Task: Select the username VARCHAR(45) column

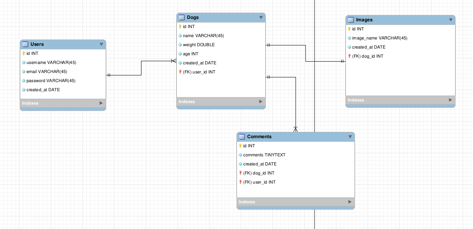Action: [51, 62]
